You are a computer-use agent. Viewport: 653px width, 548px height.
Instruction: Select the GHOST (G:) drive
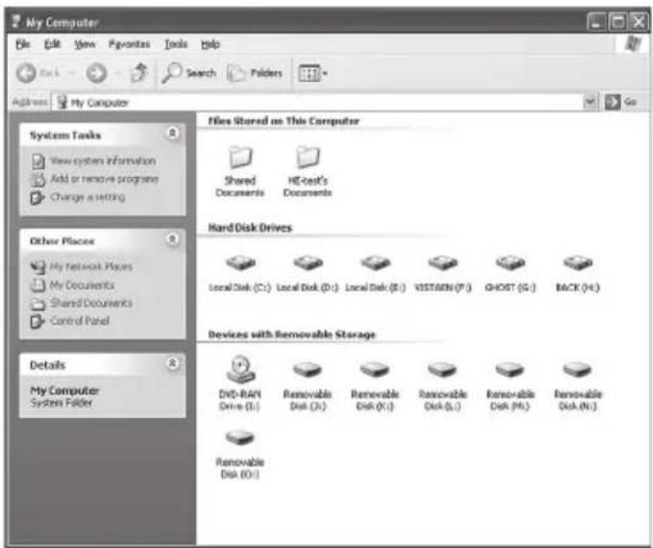510,274
